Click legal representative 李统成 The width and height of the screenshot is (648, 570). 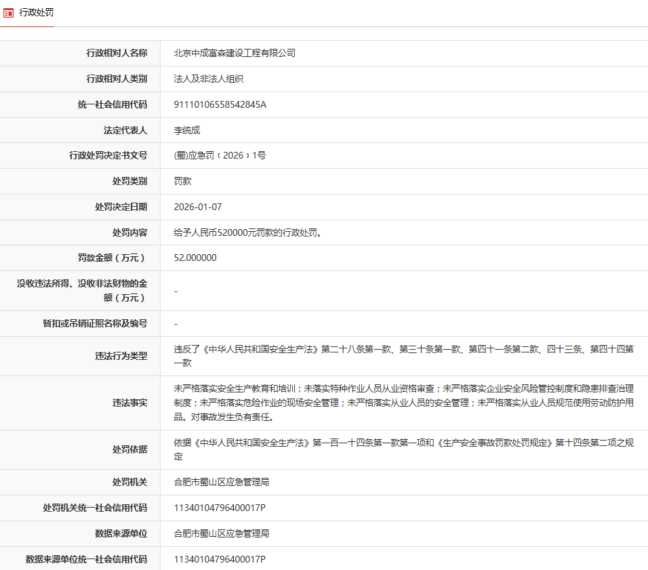point(187,130)
